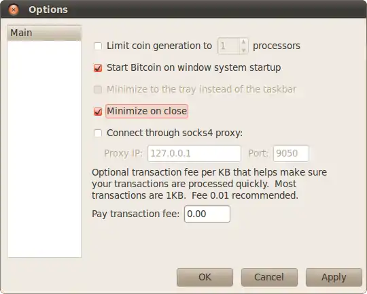The width and height of the screenshot is (367, 294).
Task: Decrease processor count with down arrow
Action: point(243,50)
